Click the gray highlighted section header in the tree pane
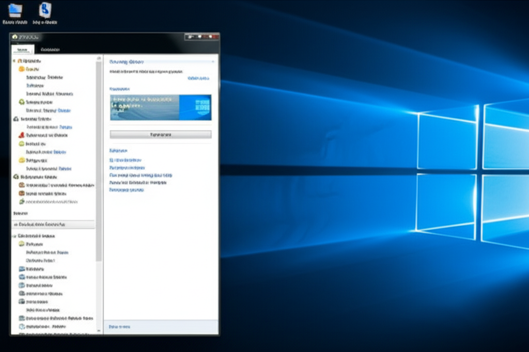 click(x=54, y=224)
